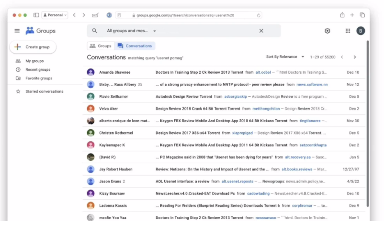Open the alt.books.reviews group link

point(297,169)
